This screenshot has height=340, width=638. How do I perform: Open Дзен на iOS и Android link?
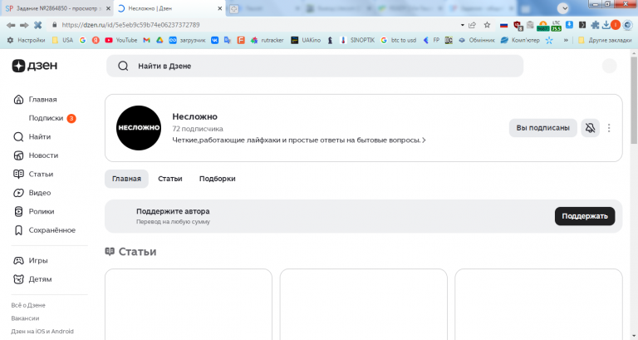pyautogui.click(x=42, y=332)
